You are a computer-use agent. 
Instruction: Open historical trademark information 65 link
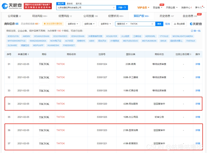coord(30,24)
